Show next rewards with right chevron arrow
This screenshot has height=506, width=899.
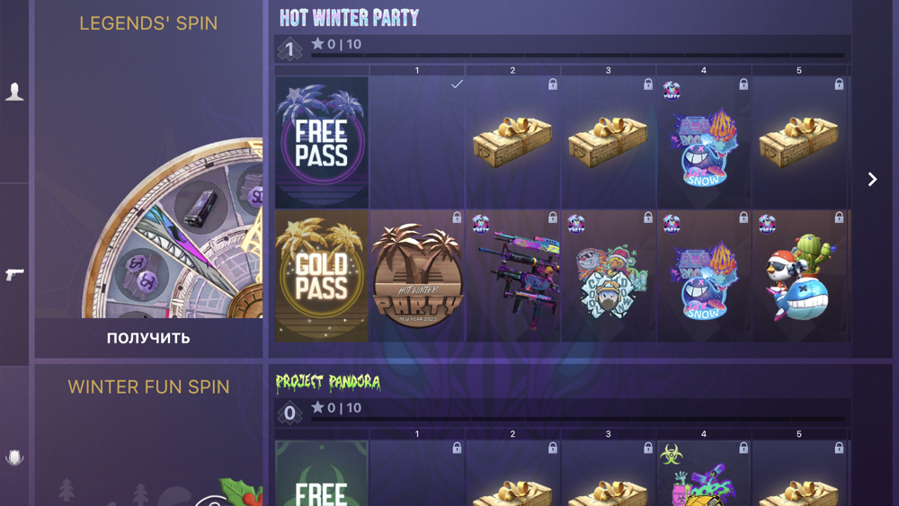(872, 180)
